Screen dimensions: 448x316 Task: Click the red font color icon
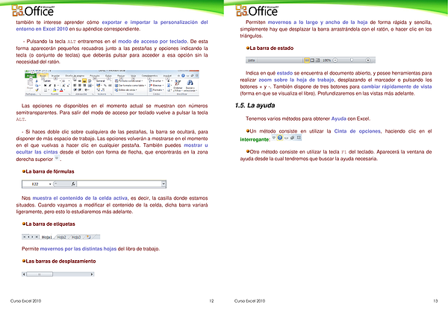(61, 90)
